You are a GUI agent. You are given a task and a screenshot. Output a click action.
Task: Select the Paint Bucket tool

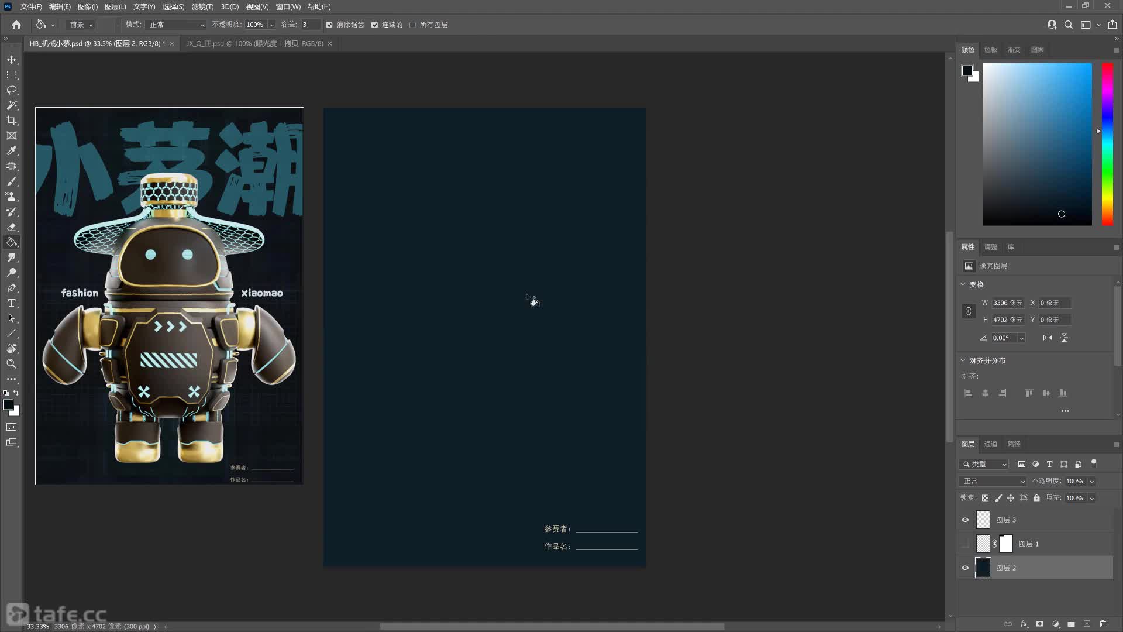[x=12, y=242]
